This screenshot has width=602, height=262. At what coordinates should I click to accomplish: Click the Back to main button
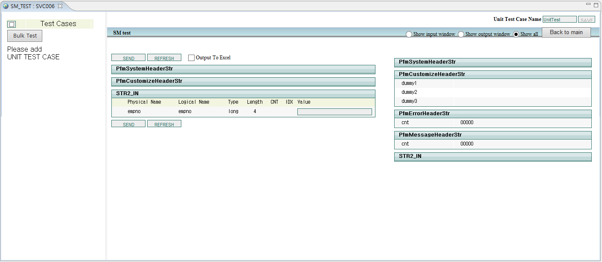[566, 32]
